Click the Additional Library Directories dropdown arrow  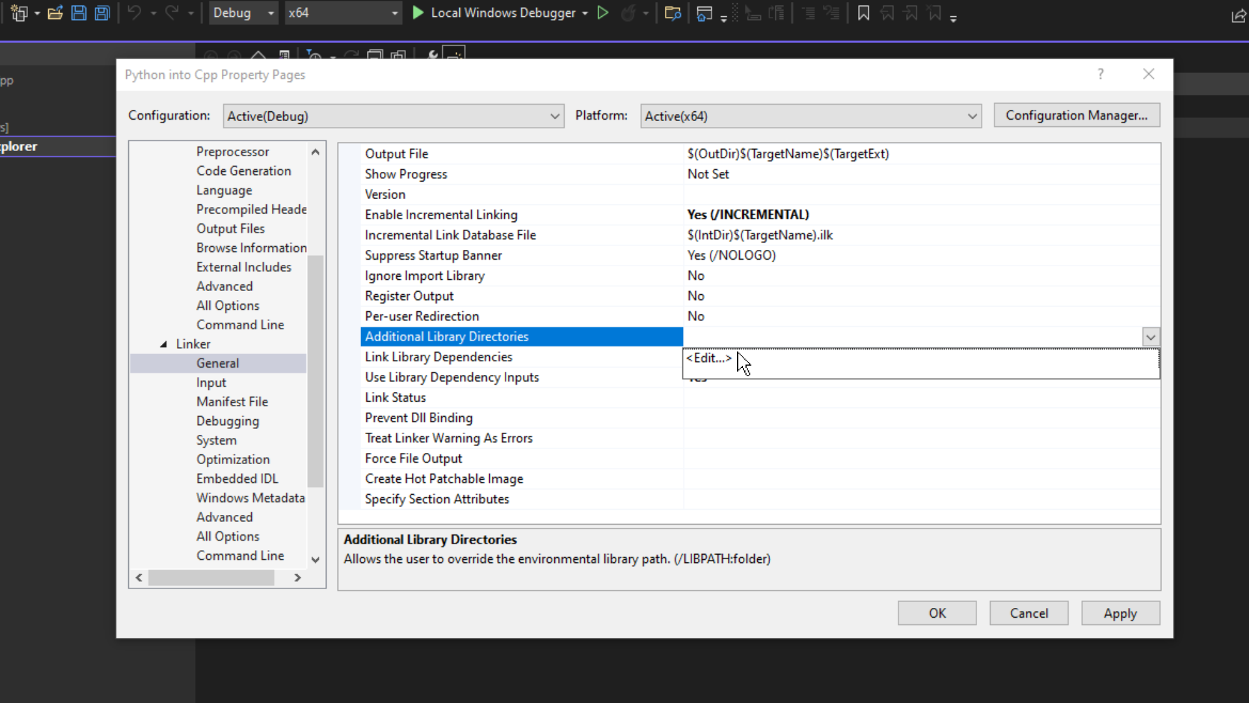1151,337
